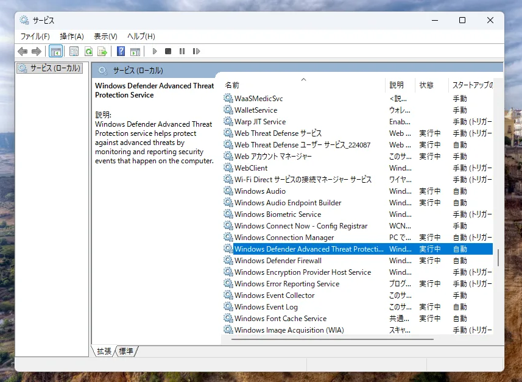Sort by the 説明 column header
This screenshot has width=522, height=382.
(x=400, y=85)
